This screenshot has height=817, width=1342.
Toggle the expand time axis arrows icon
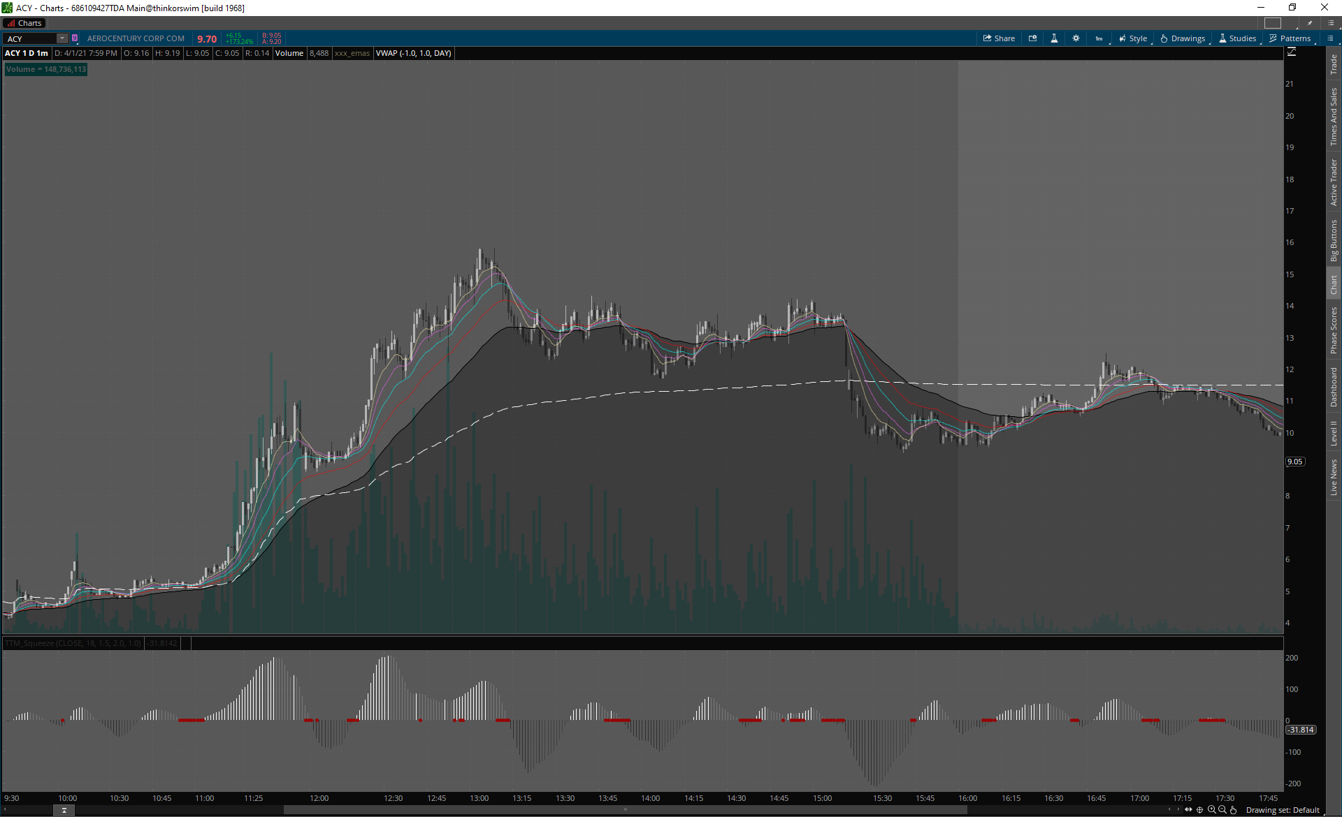click(x=1188, y=810)
